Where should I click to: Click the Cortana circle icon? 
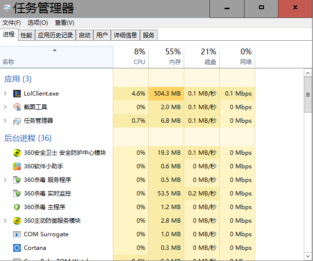point(17,248)
